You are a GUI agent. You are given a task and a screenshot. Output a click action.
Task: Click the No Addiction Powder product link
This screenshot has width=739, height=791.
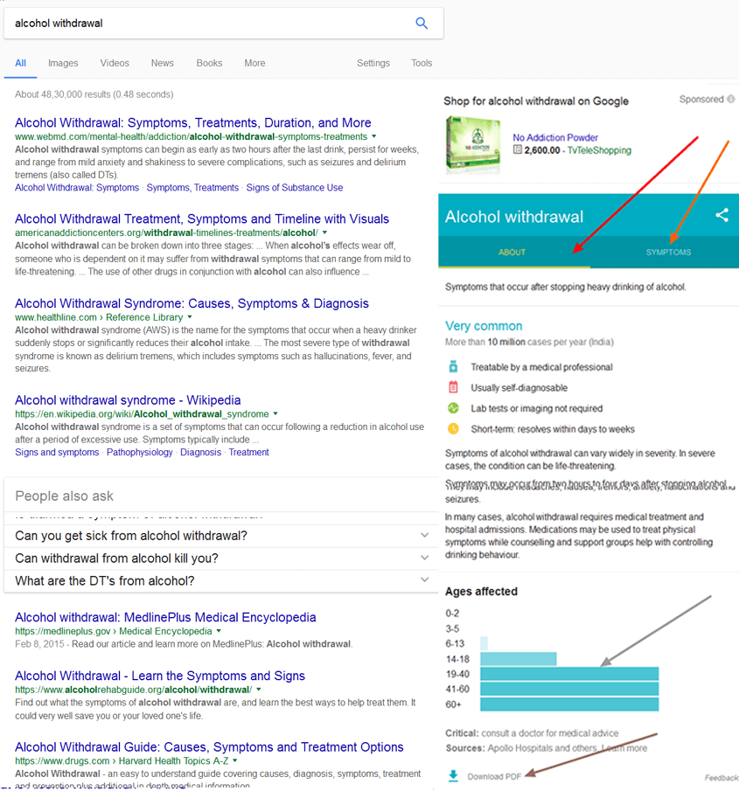point(555,137)
